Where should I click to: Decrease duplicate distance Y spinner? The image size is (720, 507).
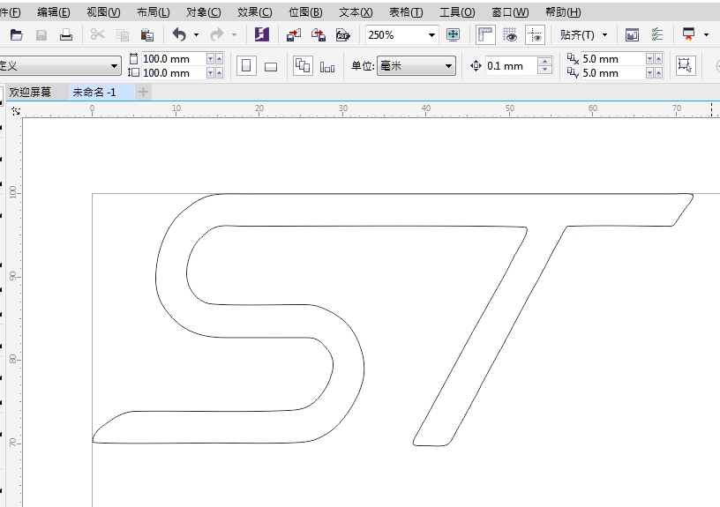click(649, 72)
